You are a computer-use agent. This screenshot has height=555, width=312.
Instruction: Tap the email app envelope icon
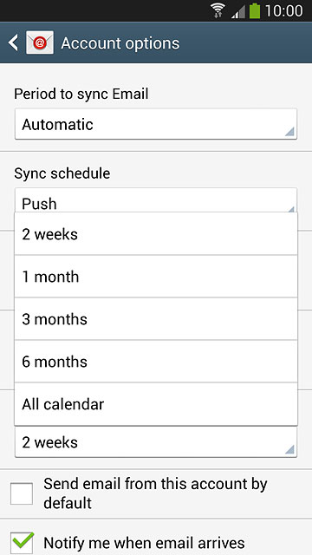(40, 42)
